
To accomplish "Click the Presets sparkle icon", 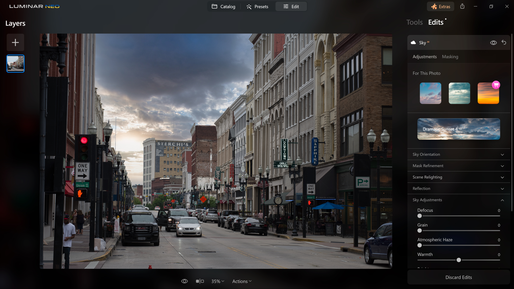I will pos(249,6).
